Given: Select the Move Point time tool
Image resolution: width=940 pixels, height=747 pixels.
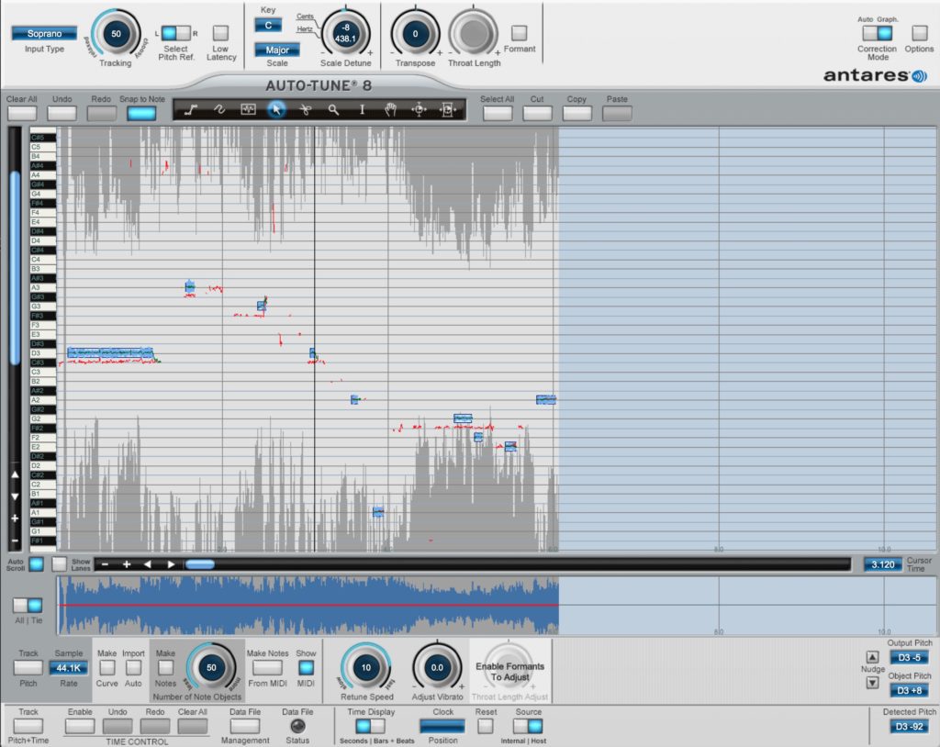Looking at the screenshot, I should [x=419, y=110].
